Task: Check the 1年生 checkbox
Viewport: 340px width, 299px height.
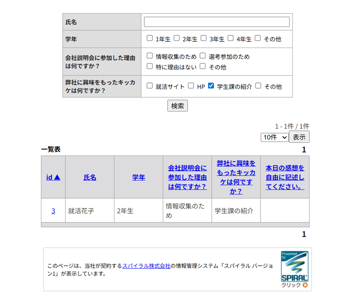Action: point(150,38)
